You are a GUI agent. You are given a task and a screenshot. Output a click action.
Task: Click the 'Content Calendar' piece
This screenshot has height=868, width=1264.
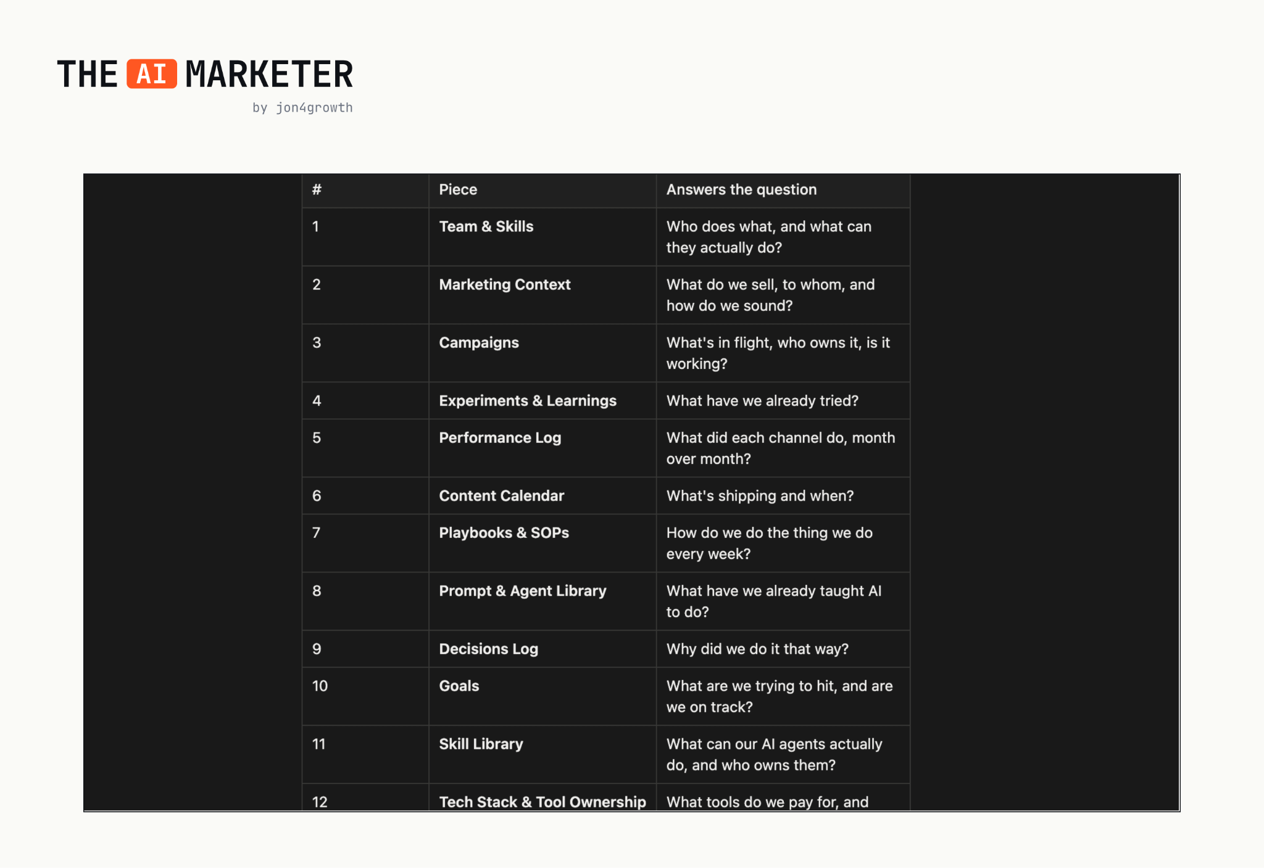tap(502, 496)
